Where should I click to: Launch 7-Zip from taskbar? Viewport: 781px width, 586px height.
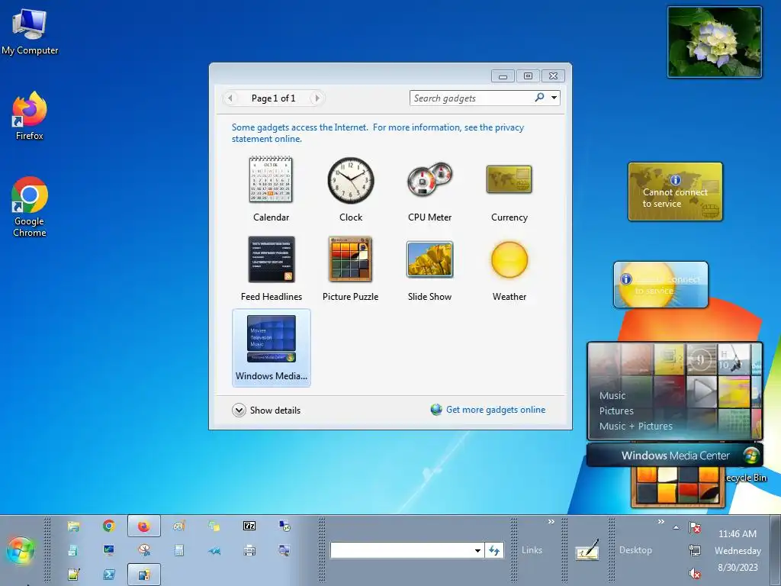(249, 526)
